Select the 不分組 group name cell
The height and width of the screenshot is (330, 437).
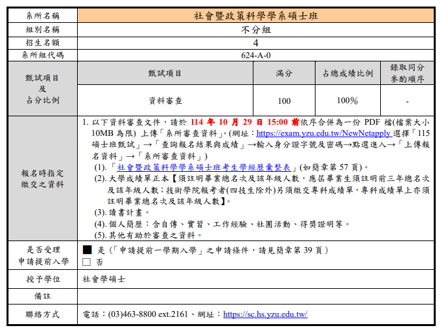pos(255,29)
